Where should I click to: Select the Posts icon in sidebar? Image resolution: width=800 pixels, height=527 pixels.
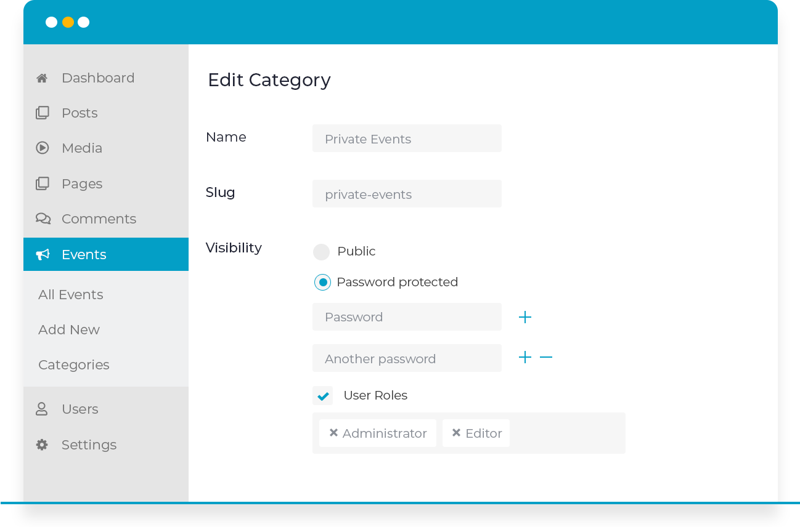(41, 113)
